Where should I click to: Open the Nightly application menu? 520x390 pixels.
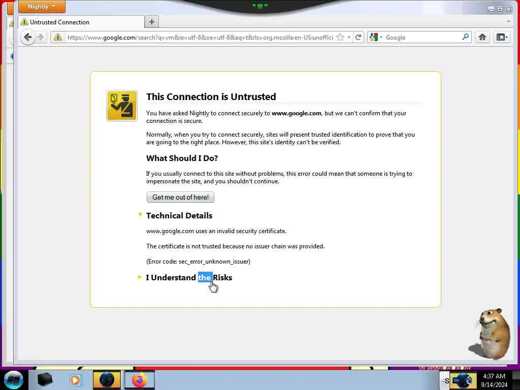click(42, 7)
